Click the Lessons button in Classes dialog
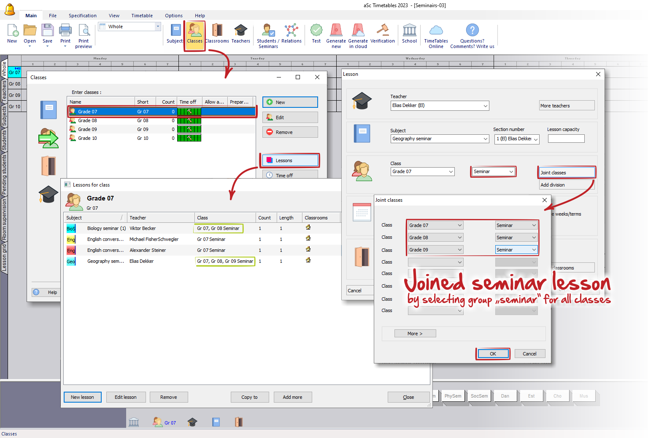Viewport: 648px width, 438px height. coord(290,160)
